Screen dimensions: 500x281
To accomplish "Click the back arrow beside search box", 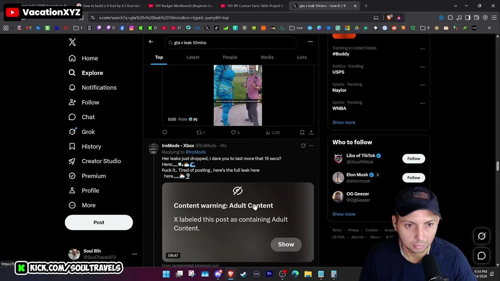I will [151, 42].
